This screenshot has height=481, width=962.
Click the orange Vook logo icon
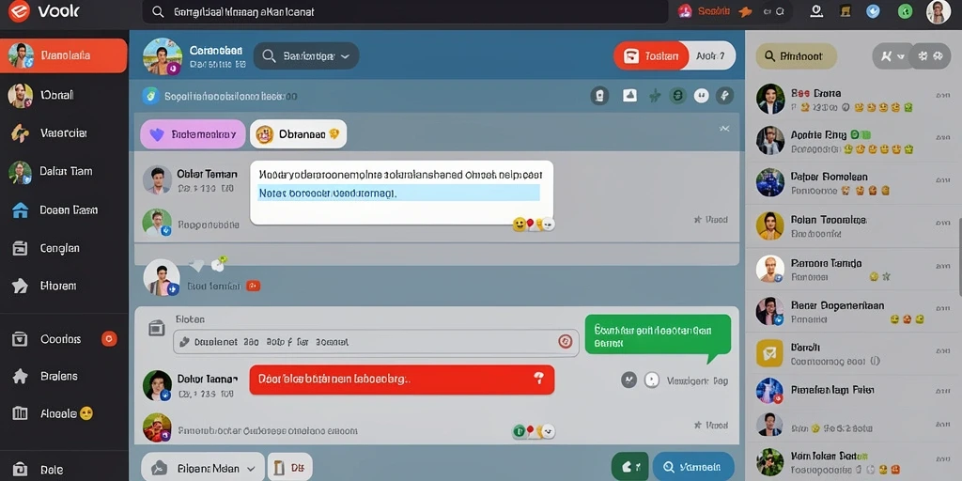point(19,11)
